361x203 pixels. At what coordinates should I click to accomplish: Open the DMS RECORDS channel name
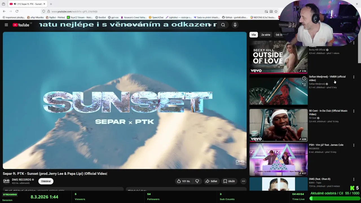point(21,180)
